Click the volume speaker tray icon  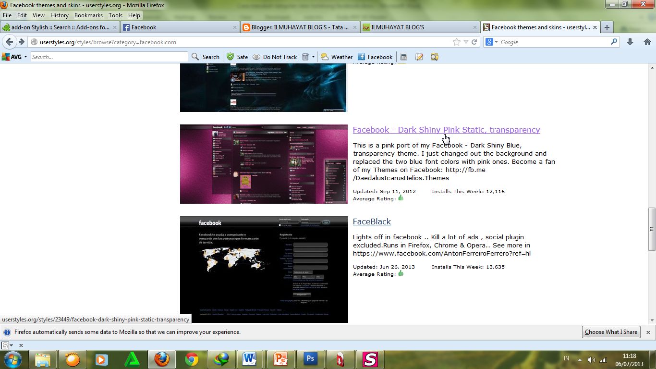pyautogui.click(x=591, y=360)
